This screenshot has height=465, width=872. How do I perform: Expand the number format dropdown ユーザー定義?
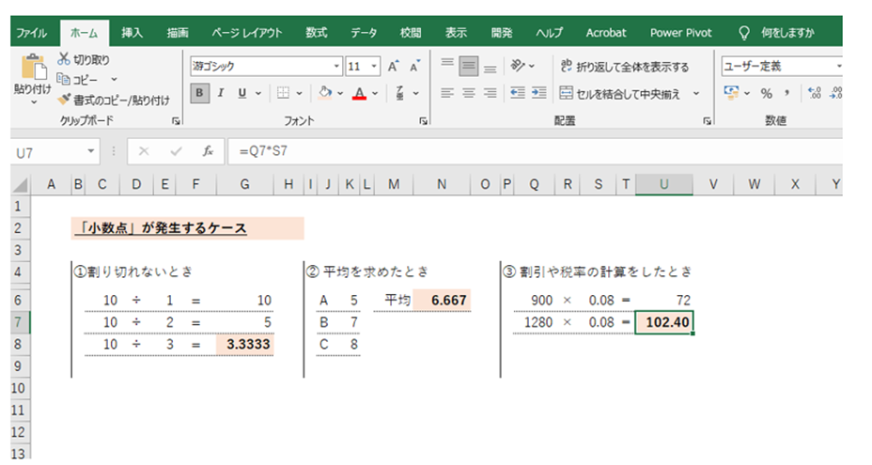point(838,67)
